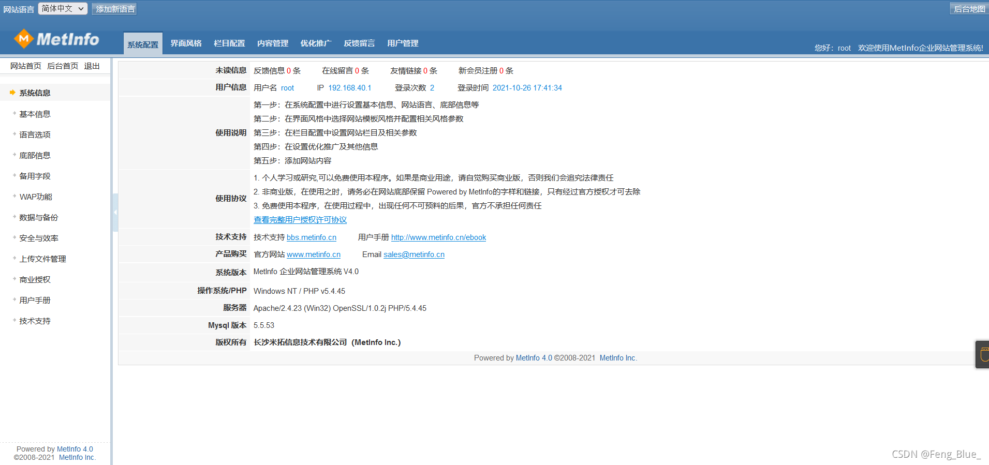Select 安全与效率 in the sidebar

(39, 238)
